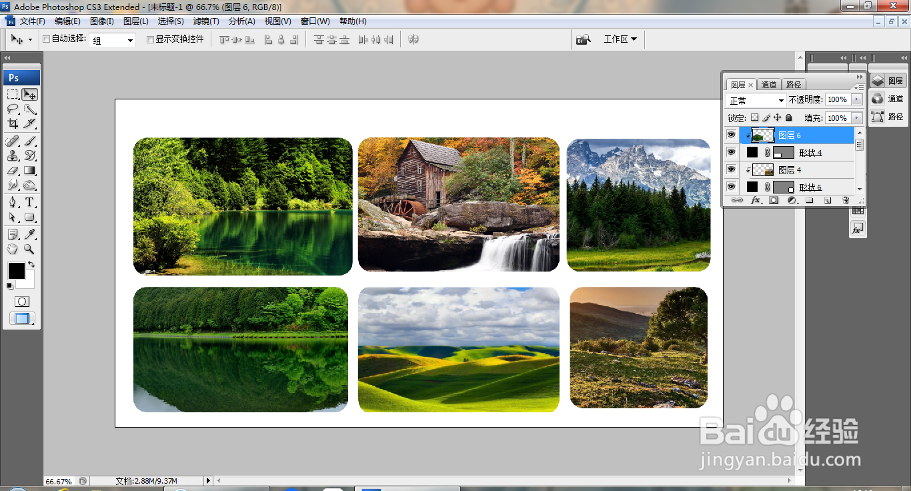The height and width of the screenshot is (491, 911).
Task: Reset default foreground background colors
Action: point(9,286)
